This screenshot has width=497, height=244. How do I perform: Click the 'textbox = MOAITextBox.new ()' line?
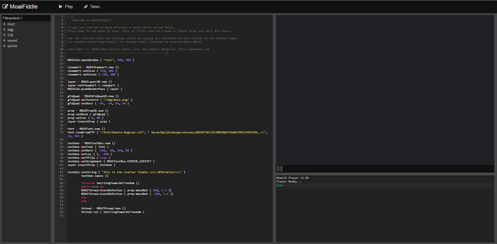[91, 143]
